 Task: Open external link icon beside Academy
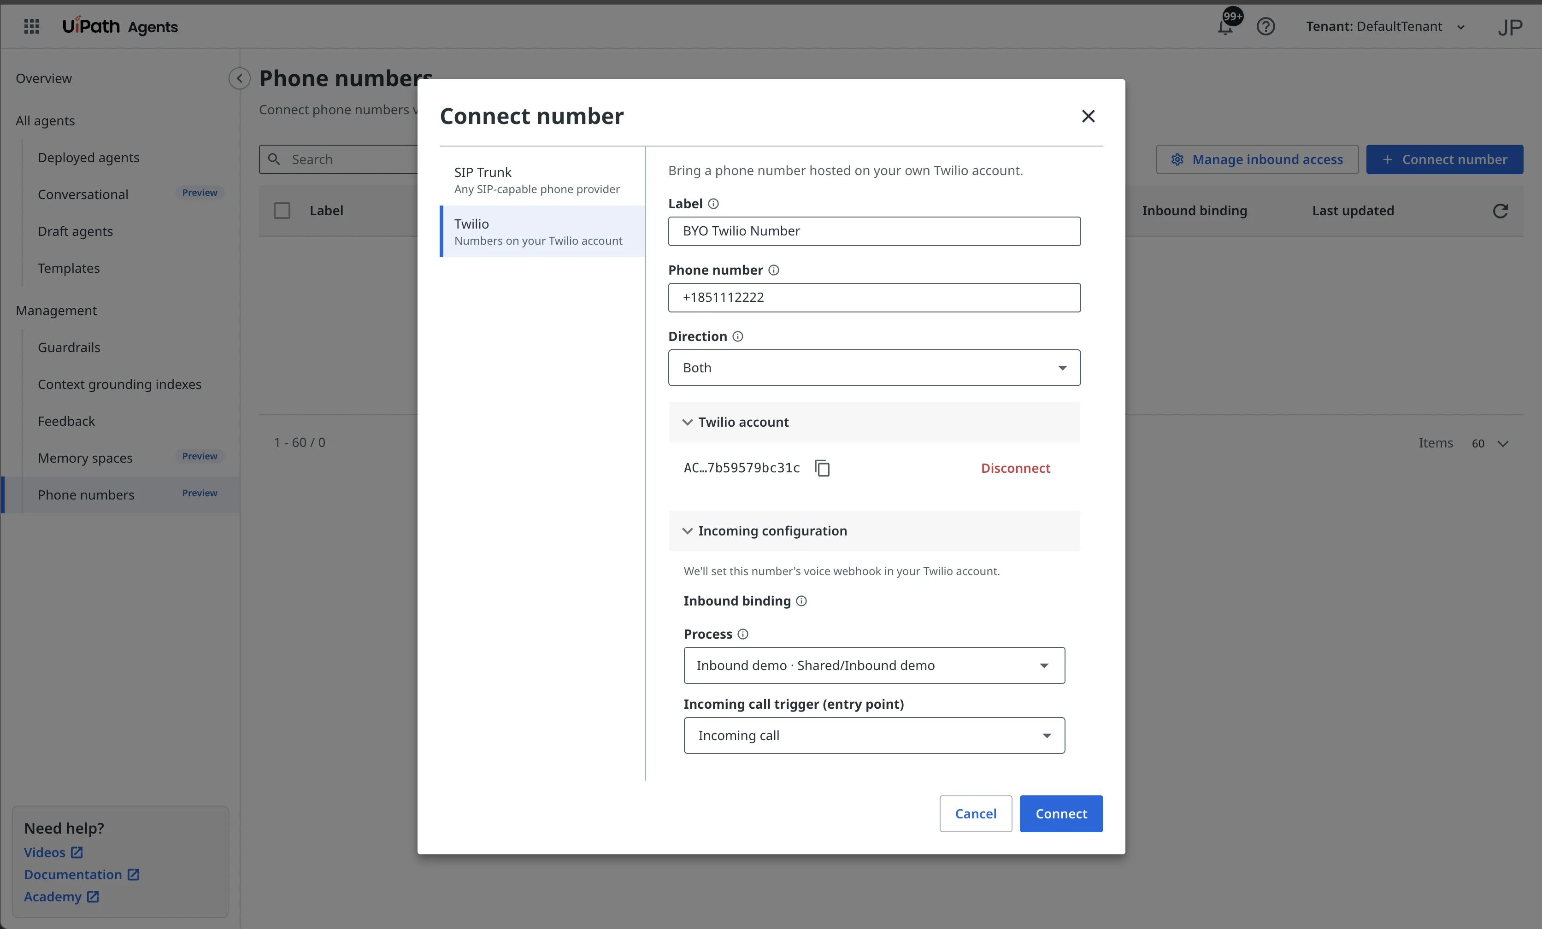tap(93, 896)
